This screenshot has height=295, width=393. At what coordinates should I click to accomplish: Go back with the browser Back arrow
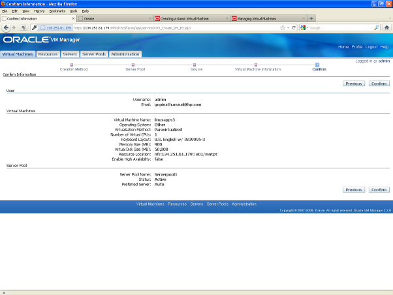6,28
